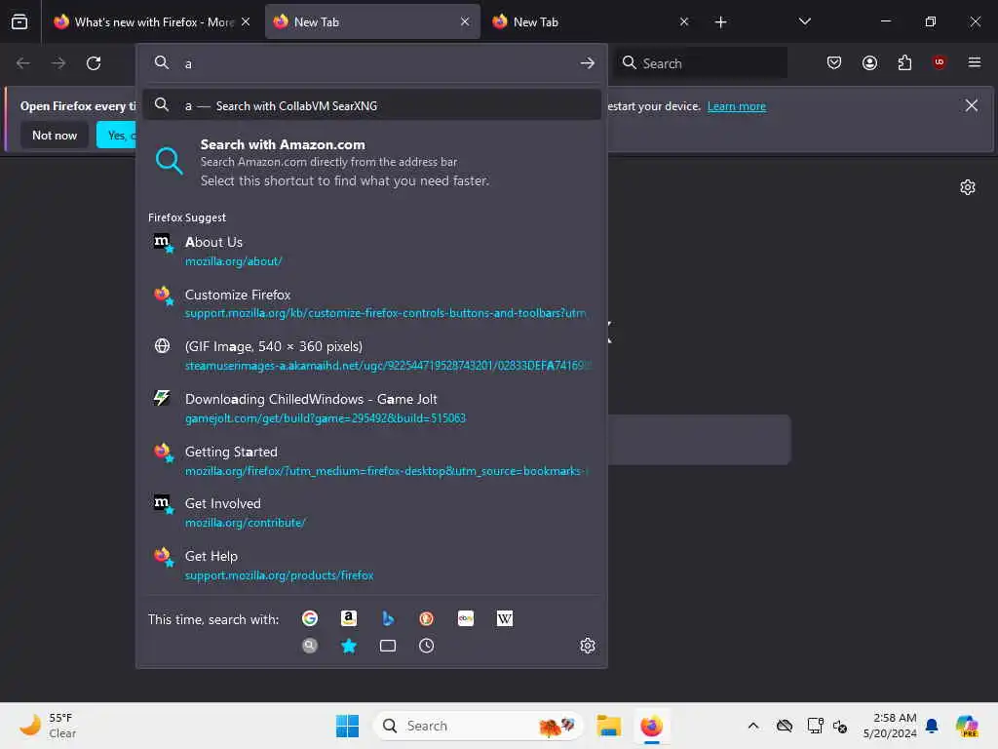The image size is (998, 749).
Task: Show hidden system tray icons
Action: coord(753,726)
